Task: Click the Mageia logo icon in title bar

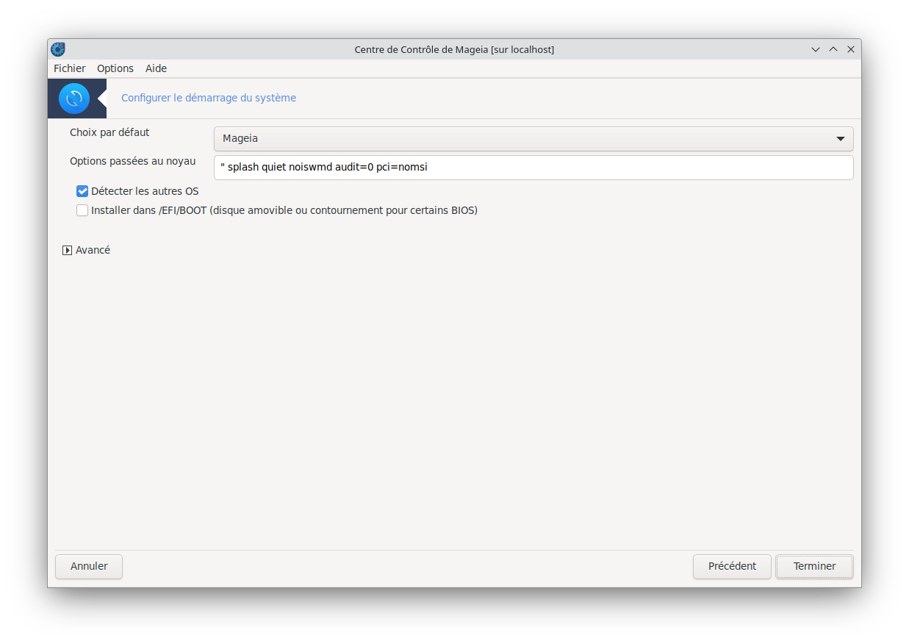Action: click(x=58, y=49)
